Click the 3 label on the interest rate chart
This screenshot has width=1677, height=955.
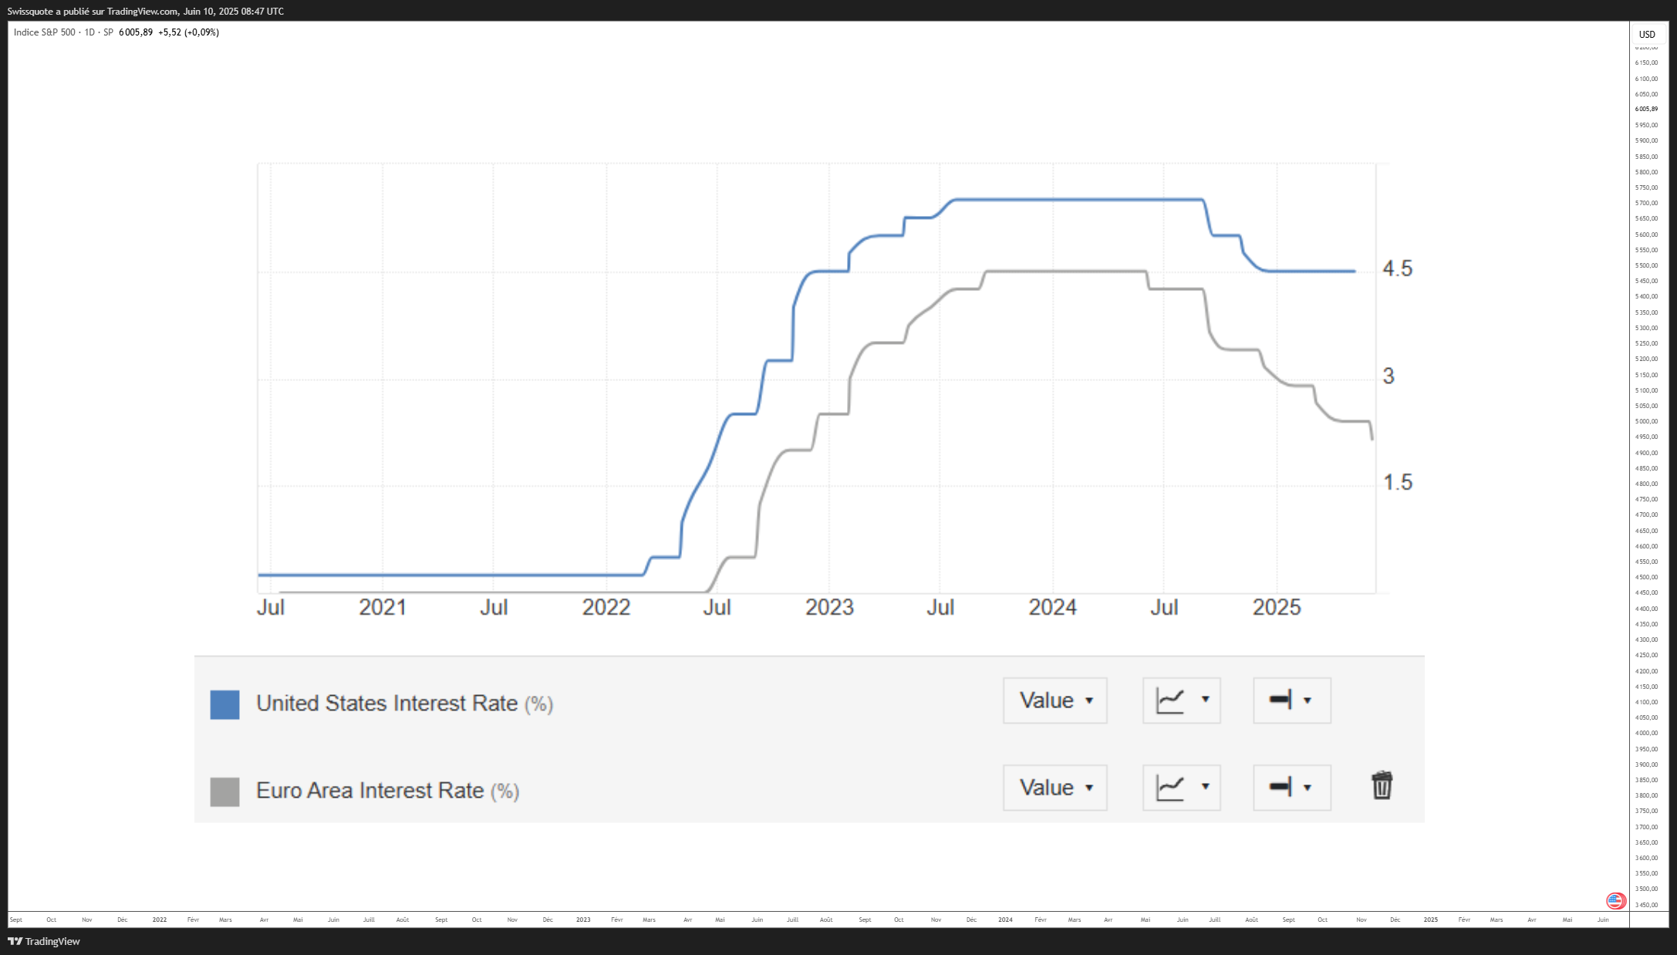(x=1389, y=376)
